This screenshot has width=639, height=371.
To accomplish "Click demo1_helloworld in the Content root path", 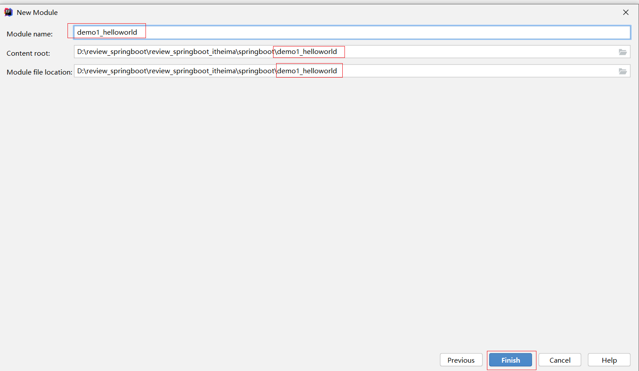I will (x=307, y=52).
